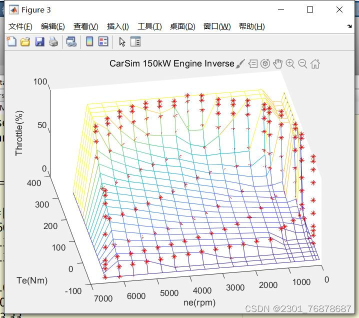359x318 pixels.
Task: Click the Te(Nm) axis label
Action: (x=32, y=280)
